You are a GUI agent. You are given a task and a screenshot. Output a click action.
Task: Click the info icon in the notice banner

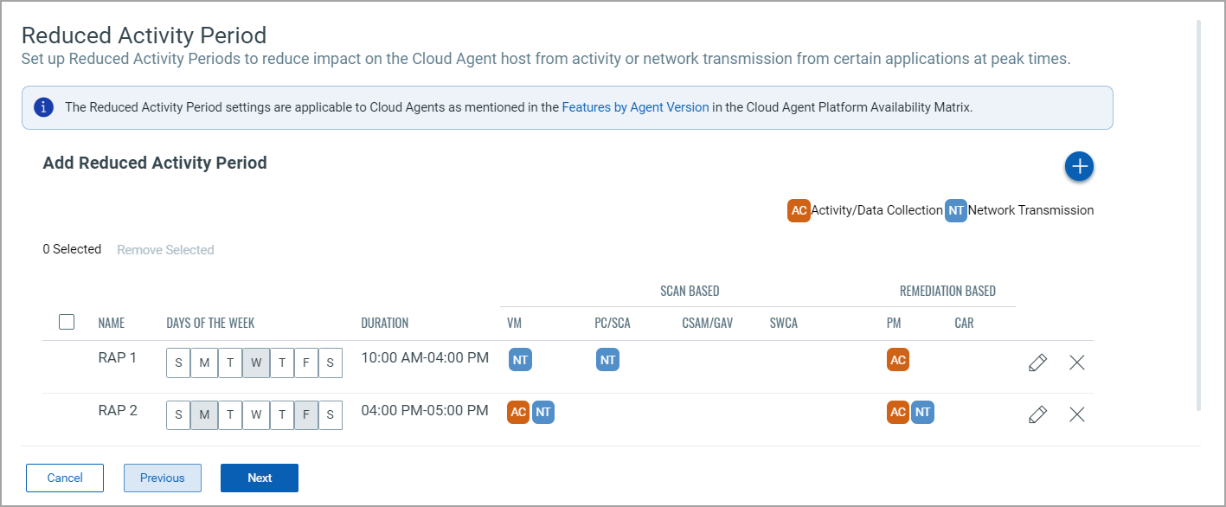[x=43, y=107]
